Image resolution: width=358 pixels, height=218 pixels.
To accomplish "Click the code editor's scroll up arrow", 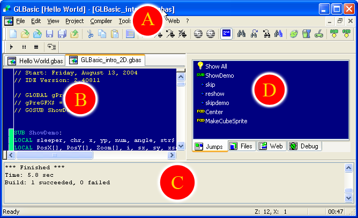I will tap(181, 77).
